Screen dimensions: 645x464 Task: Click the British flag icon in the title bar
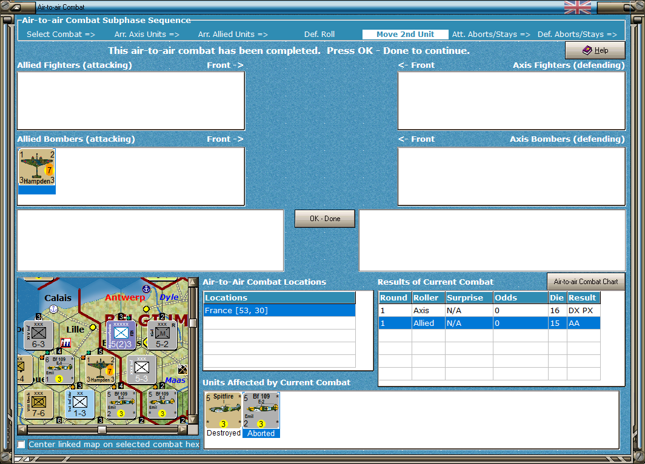point(578,7)
